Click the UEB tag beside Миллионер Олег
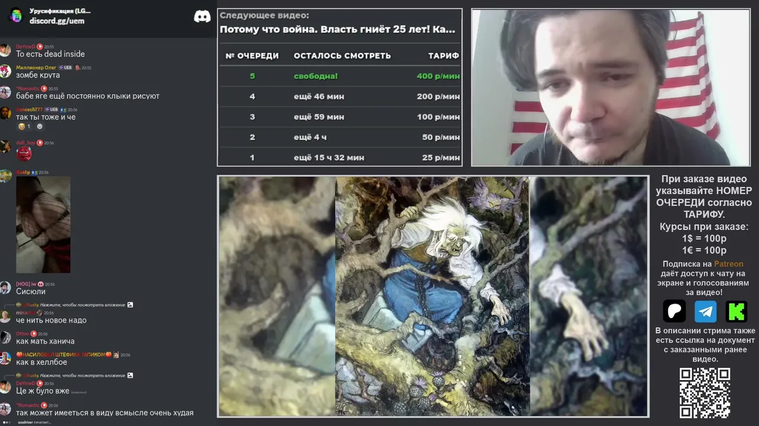The image size is (759, 426). [x=65, y=67]
